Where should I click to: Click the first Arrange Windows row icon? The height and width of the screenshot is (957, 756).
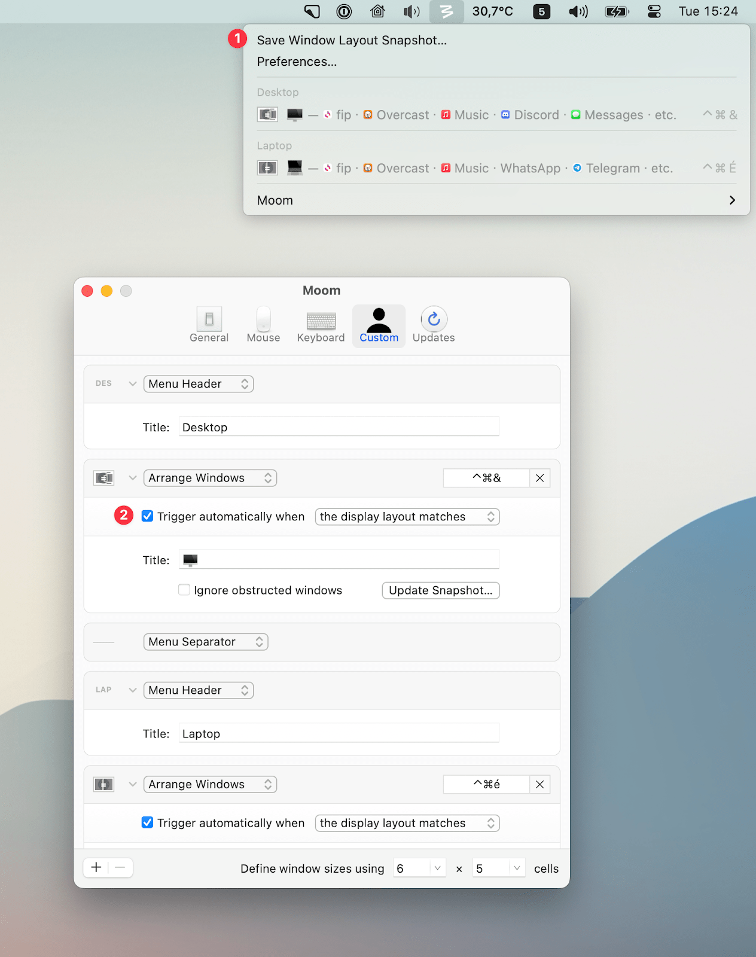tap(104, 478)
